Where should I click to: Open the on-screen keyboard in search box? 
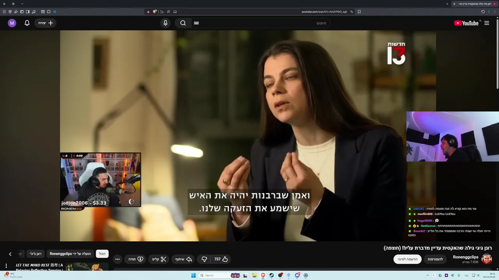coord(196,23)
